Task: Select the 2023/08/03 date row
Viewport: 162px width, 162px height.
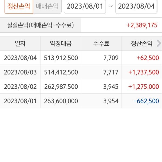Action: coord(20,72)
